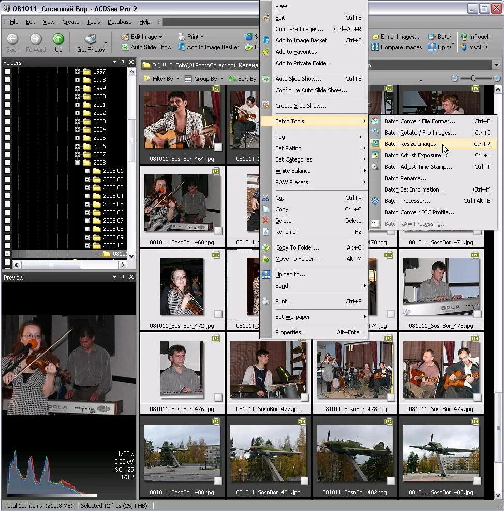Click the Upload toolbar icon

click(432, 47)
